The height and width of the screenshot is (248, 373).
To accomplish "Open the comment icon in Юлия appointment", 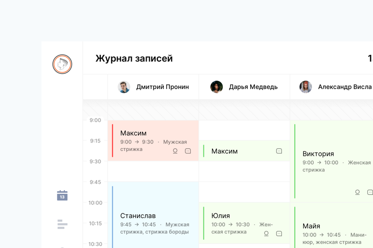I will [x=279, y=234].
